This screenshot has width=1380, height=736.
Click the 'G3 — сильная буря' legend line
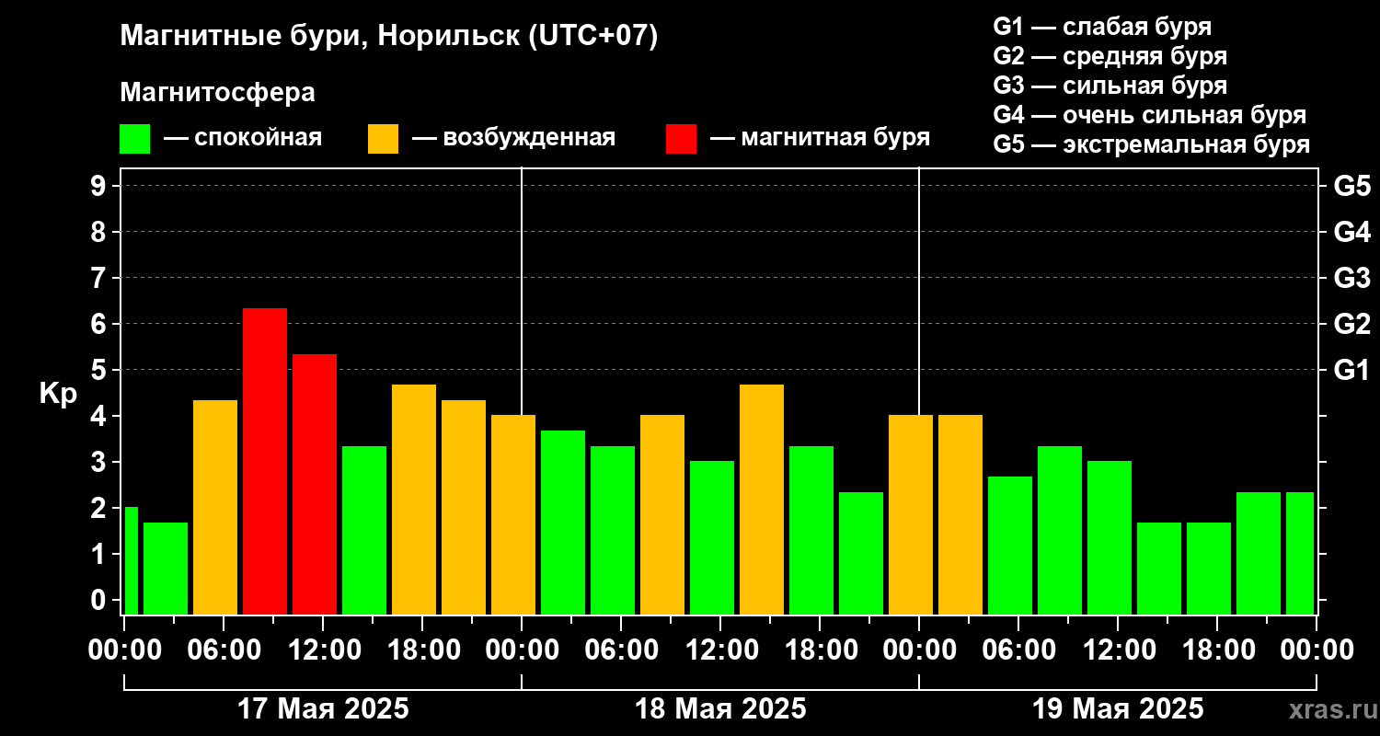pyautogui.click(x=1110, y=86)
